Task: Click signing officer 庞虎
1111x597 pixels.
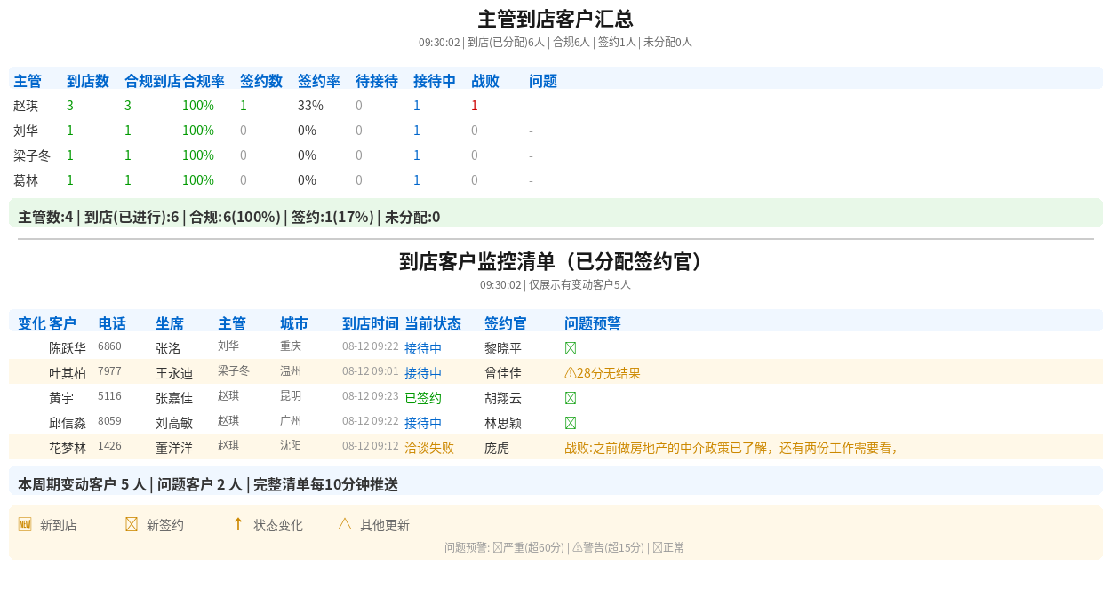Action: point(497,448)
